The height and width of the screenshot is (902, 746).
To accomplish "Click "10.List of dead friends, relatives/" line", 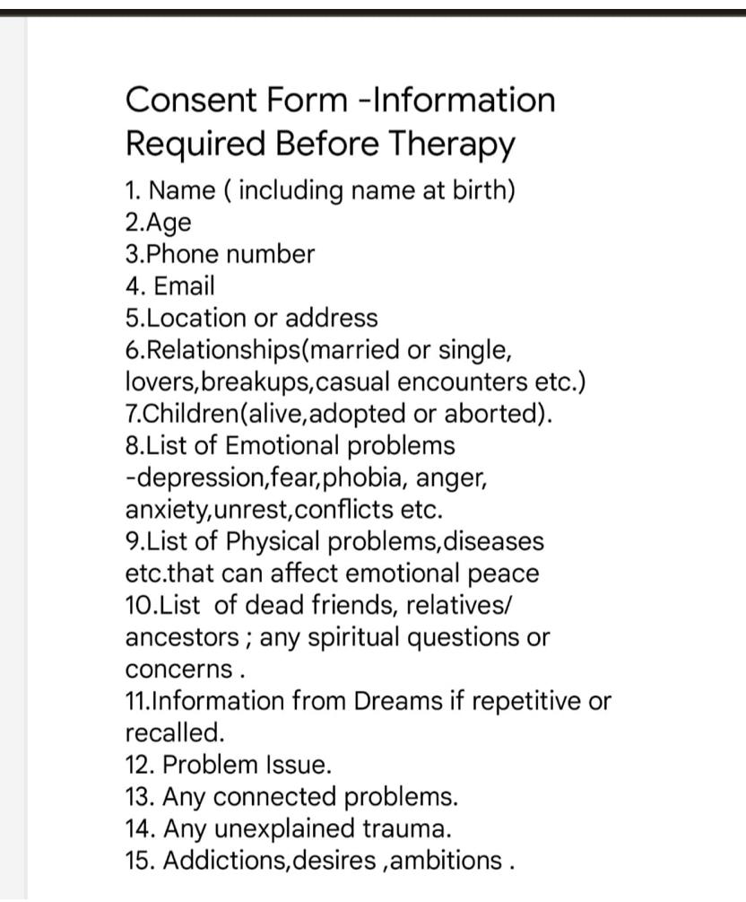I will tap(319, 606).
